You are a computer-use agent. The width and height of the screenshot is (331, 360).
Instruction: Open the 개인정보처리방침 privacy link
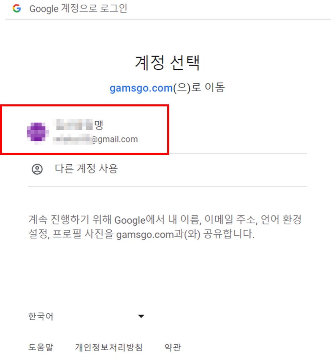109,347
